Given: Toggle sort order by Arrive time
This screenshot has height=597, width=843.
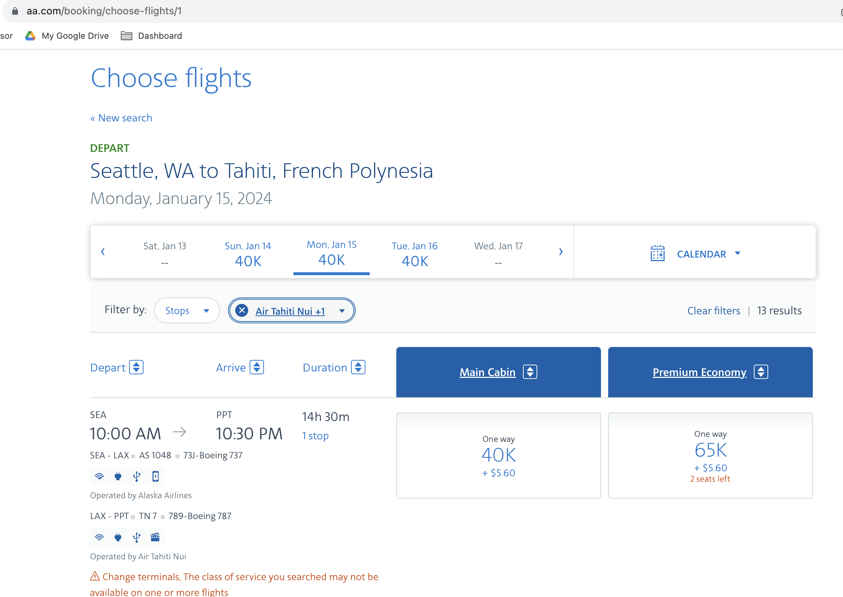Looking at the screenshot, I should coord(257,367).
